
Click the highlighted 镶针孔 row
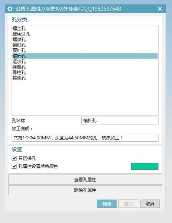click(x=85, y=56)
